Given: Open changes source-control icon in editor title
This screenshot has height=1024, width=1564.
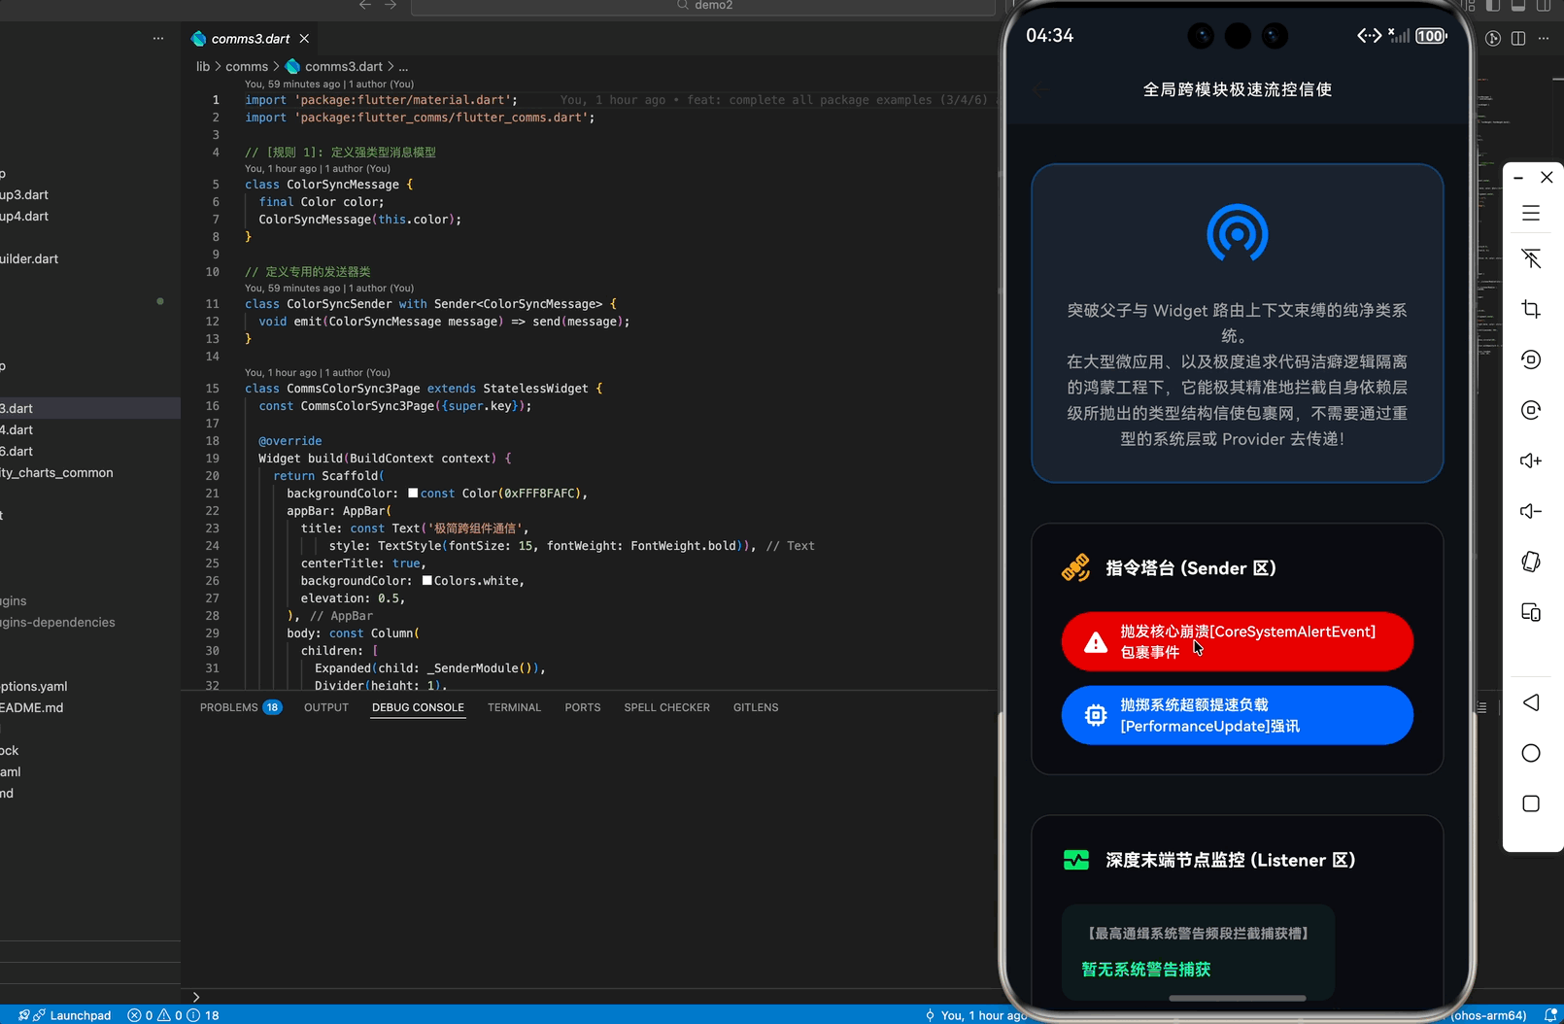Looking at the screenshot, I should [1493, 39].
